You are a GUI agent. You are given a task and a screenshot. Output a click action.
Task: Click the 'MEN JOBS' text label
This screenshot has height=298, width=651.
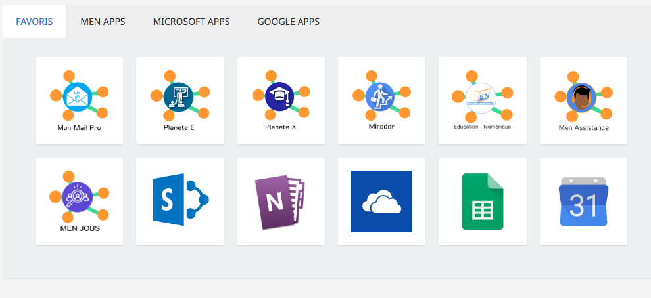coord(80,229)
